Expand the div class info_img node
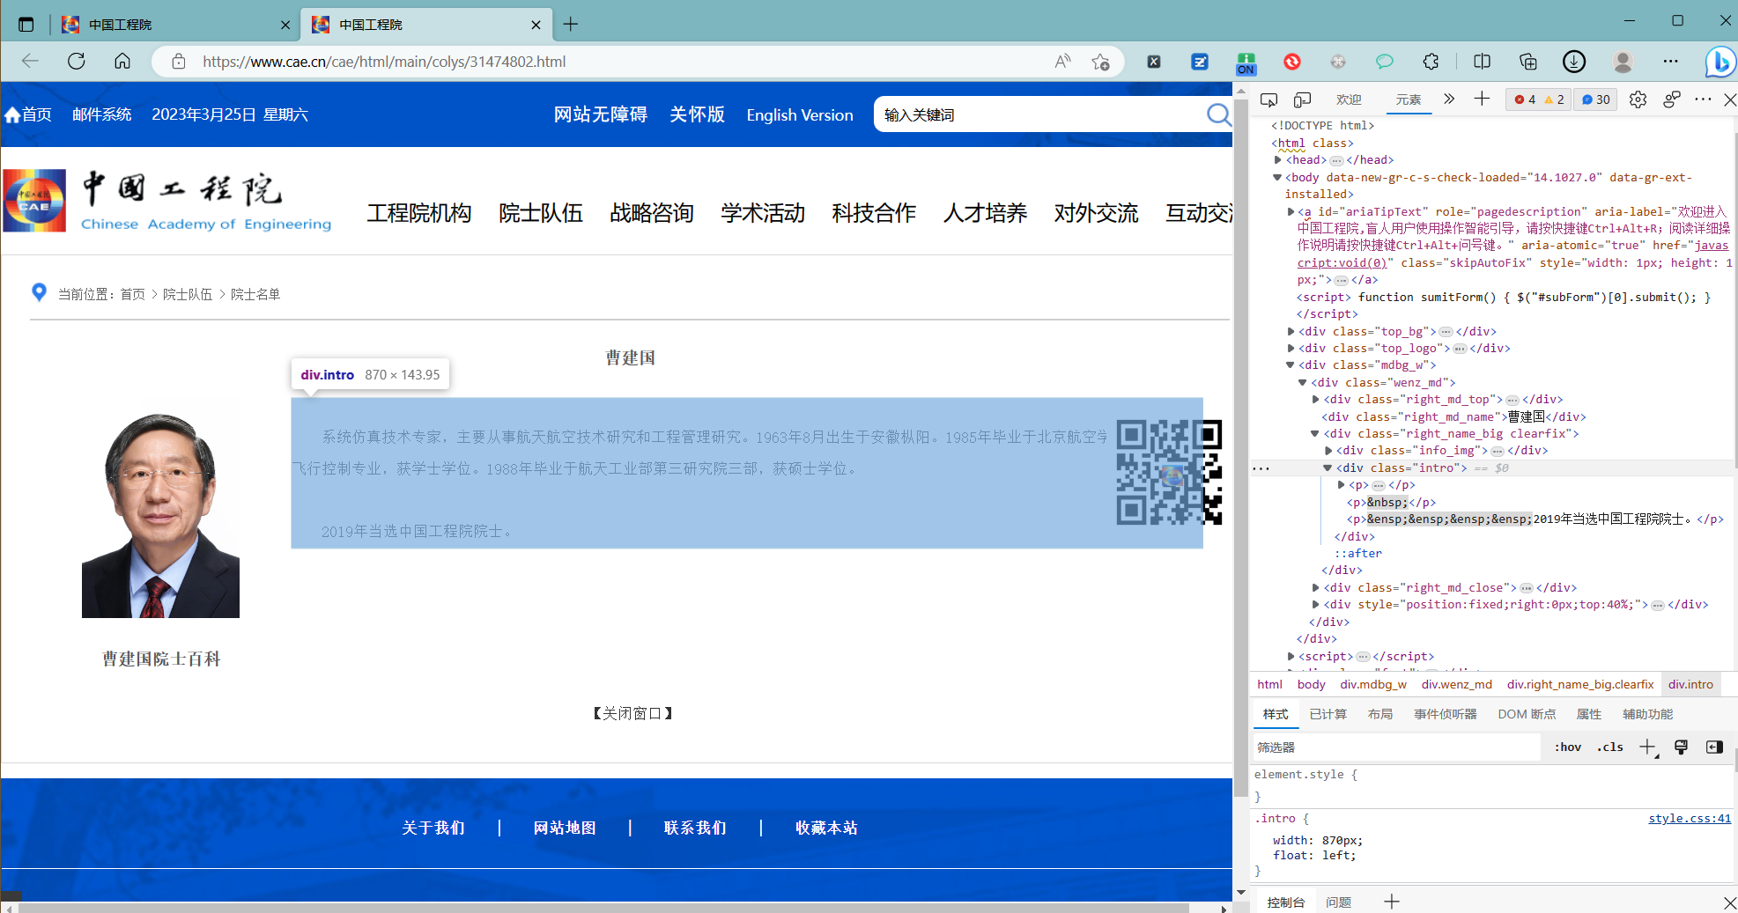 coord(1328,451)
